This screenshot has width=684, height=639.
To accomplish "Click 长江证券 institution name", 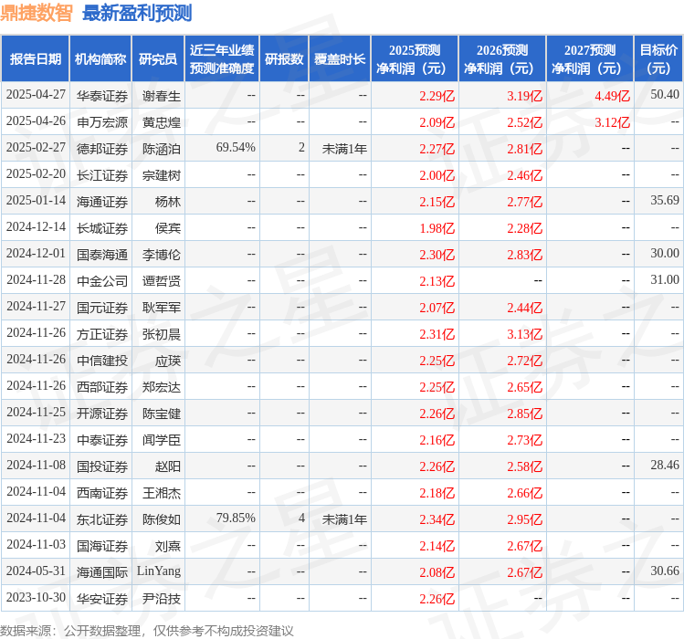I will tap(102, 175).
